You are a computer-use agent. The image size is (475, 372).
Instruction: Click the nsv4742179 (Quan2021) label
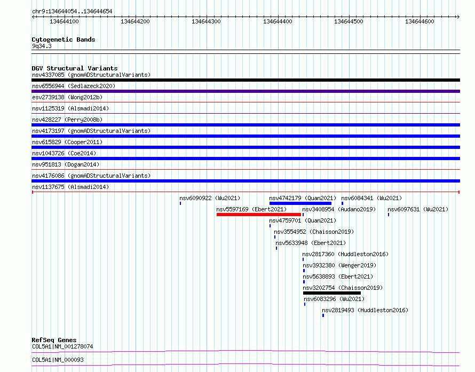click(303, 198)
